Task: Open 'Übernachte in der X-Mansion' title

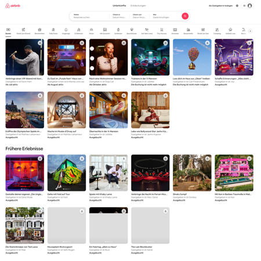Action: [104, 131]
